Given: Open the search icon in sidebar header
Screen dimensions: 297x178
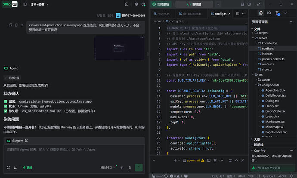Looking at the screenshot, I should coord(269,13).
